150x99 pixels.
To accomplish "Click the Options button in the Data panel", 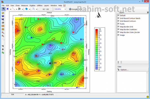I will 123,70.
